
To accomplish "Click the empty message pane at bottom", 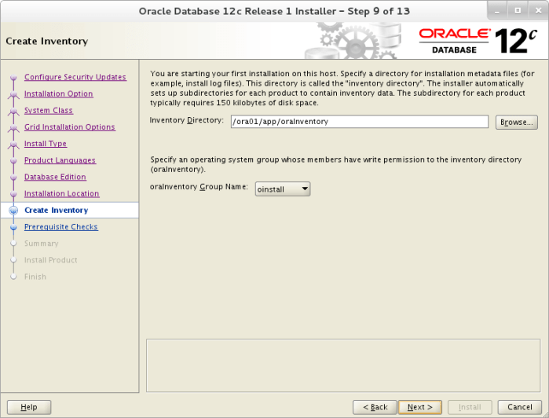I will (343, 365).
